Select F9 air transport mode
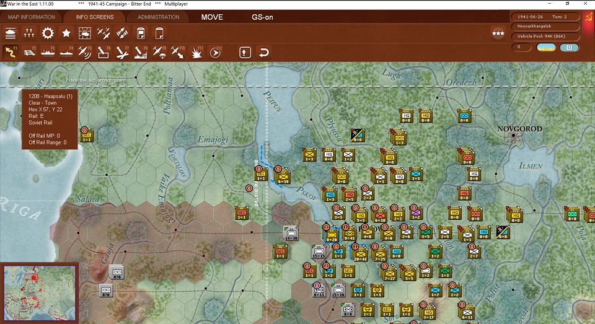The height and width of the screenshot is (324, 595). click(159, 52)
